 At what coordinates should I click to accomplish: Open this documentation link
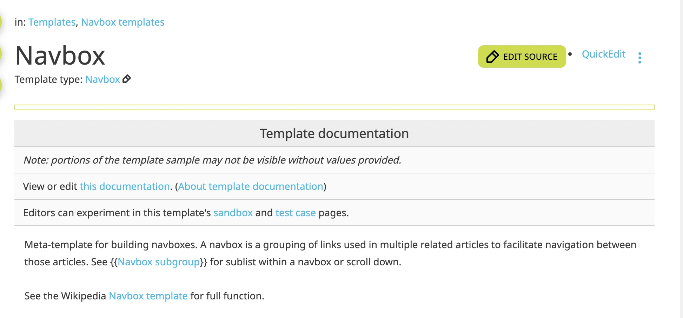pyautogui.click(x=124, y=186)
